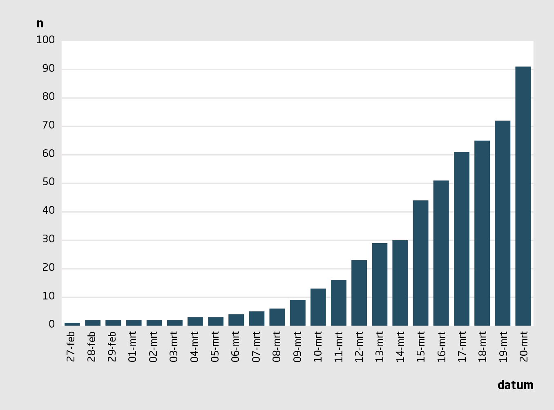
Task: Click the 01-mrt date label
Action: pyautogui.click(x=132, y=346)
